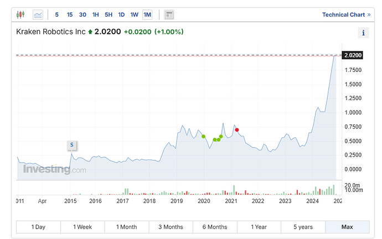
Task: Select the 1W interval
Action: [x=134, y=15]
